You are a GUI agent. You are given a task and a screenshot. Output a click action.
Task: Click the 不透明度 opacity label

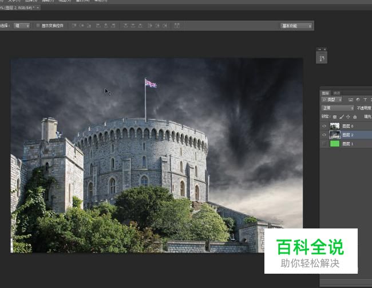click(x=364, y=108)
